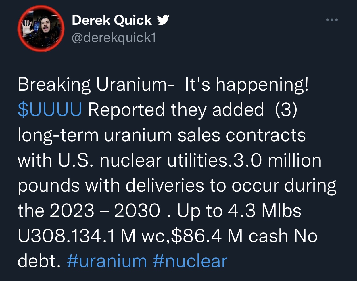Open the #uranium hashtag
Screen dimensions: 357x281
(107, 261)
